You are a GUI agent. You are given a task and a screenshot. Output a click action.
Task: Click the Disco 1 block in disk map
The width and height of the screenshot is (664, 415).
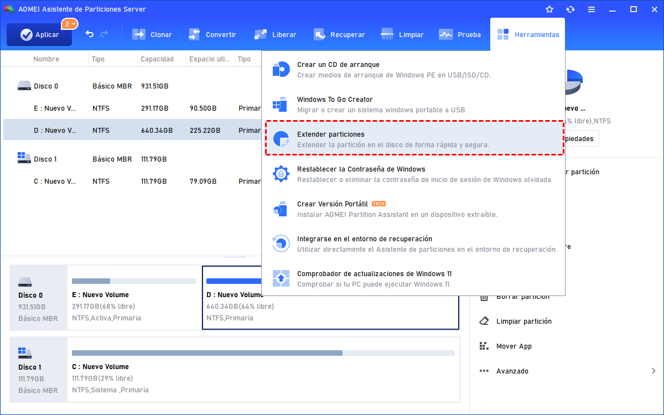38,370
